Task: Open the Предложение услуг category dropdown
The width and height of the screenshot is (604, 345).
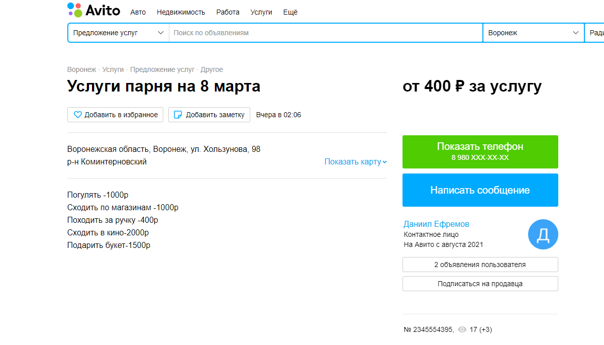Action: [x=118, y=33]
